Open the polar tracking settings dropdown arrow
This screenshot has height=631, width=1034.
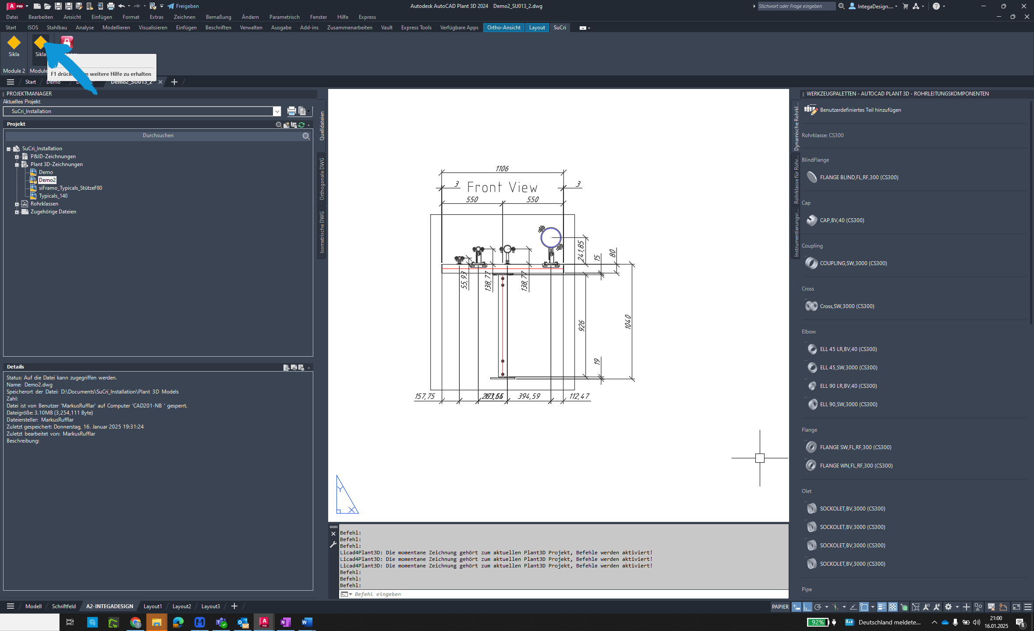tap(827, 607)
